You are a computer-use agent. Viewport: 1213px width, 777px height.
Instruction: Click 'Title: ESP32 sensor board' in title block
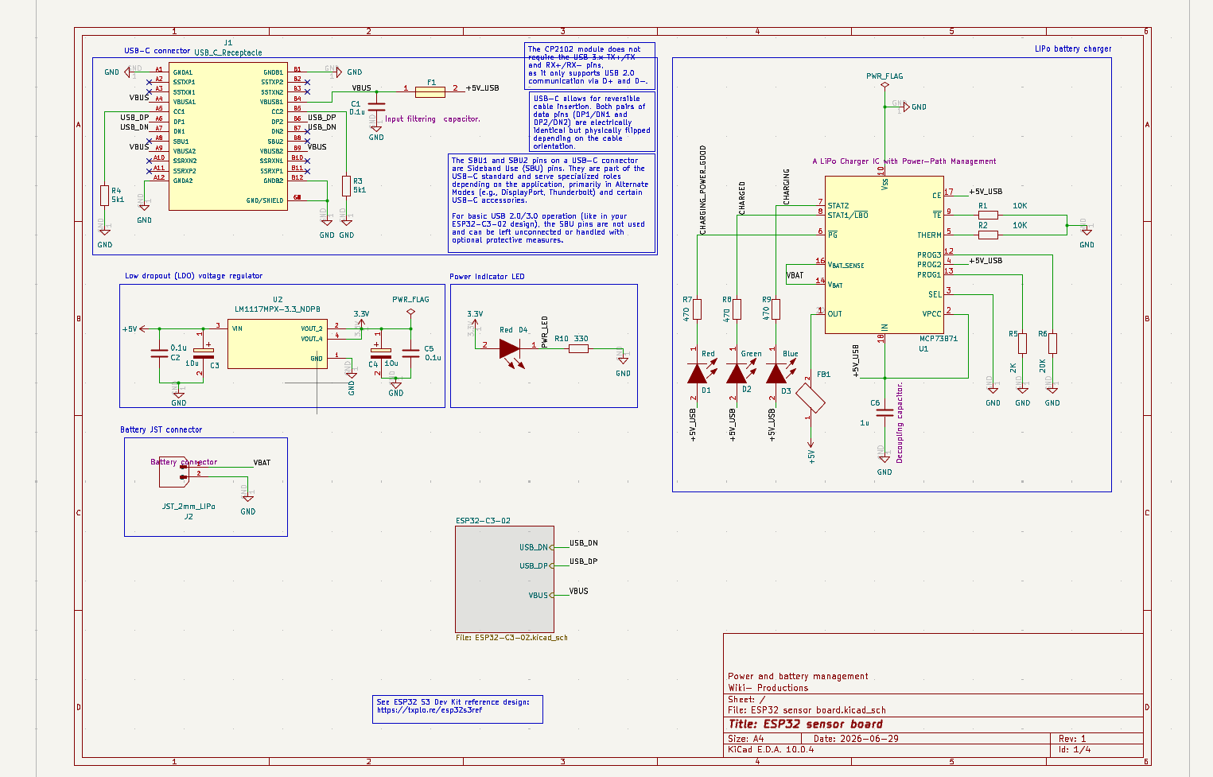[806, 725]
